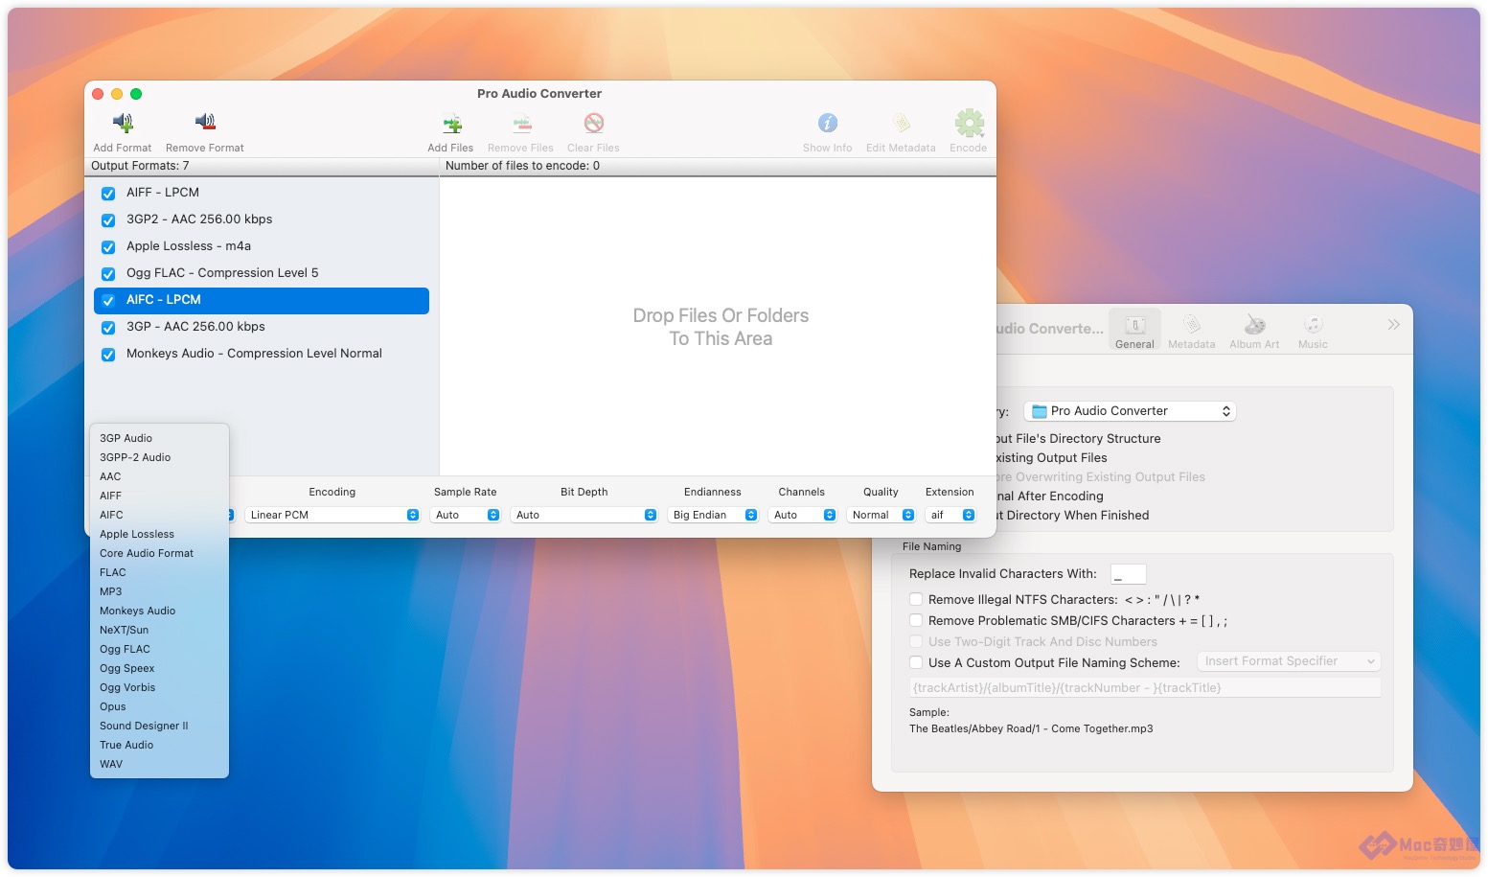Choose Sound Designer II from format menu
The image size is (1488, 877).
[x=159, y=726]
